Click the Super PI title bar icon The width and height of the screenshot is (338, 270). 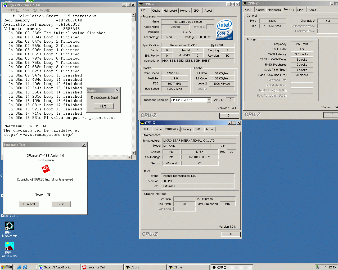click(x=5, y=5)
